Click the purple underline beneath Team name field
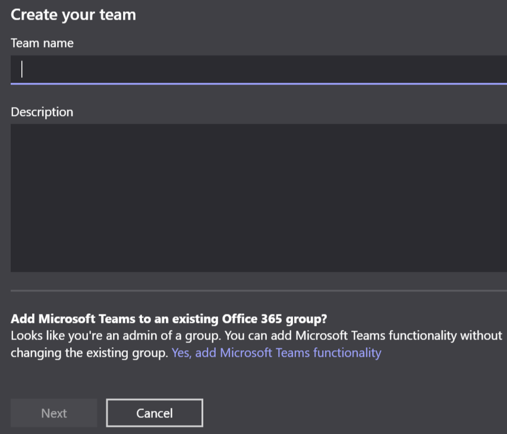 pyautogui.click(x=259, y=84)
